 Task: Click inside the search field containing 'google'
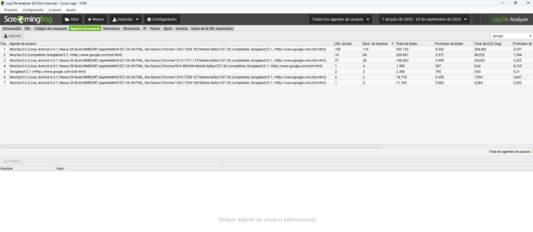[x=508, y=36]
